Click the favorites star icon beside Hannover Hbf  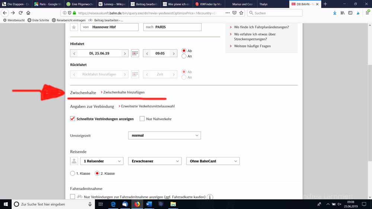coord(74,27)
